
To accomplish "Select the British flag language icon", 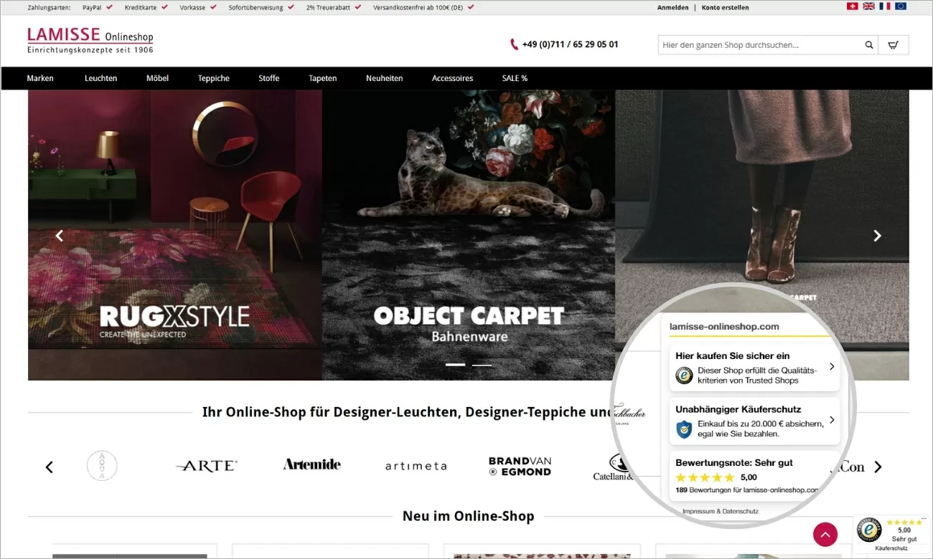I will pos(868,6).
